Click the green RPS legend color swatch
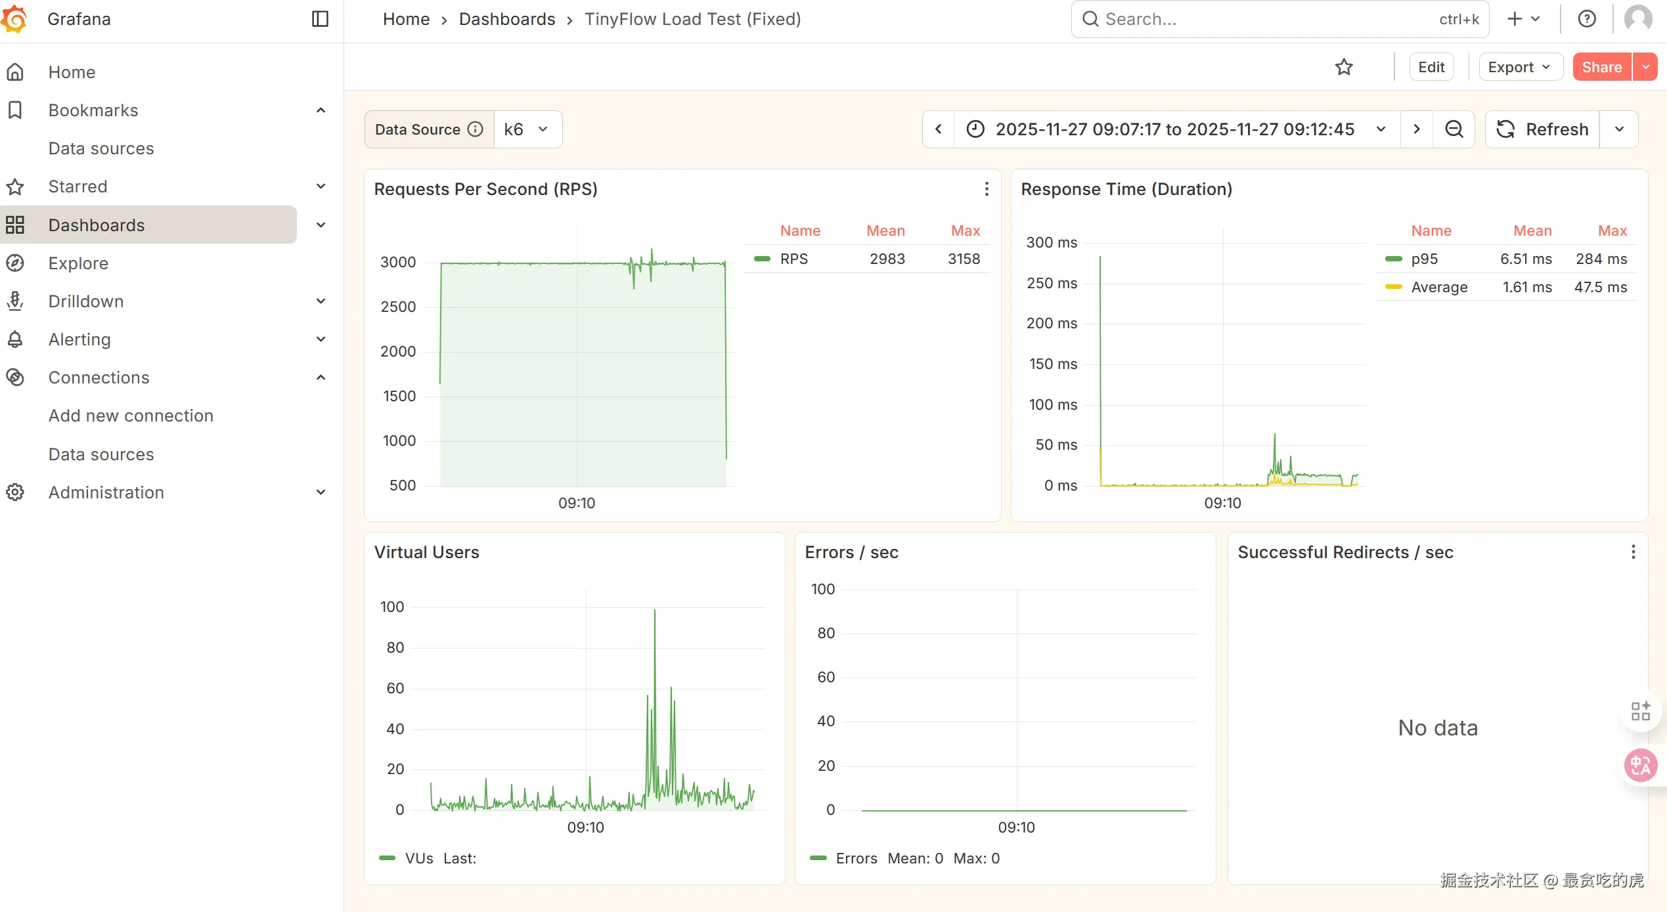The height and width of the screenshot is (912, 1667). click(x=763, y=259)
